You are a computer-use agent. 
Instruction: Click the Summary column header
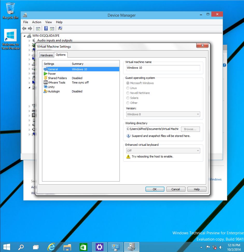coord(95,64)
